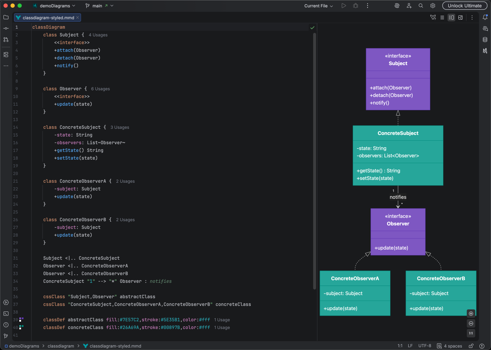Open the Project tool window folder icon
The height and width of the screenshot is (350, 491).
point(6,17)
